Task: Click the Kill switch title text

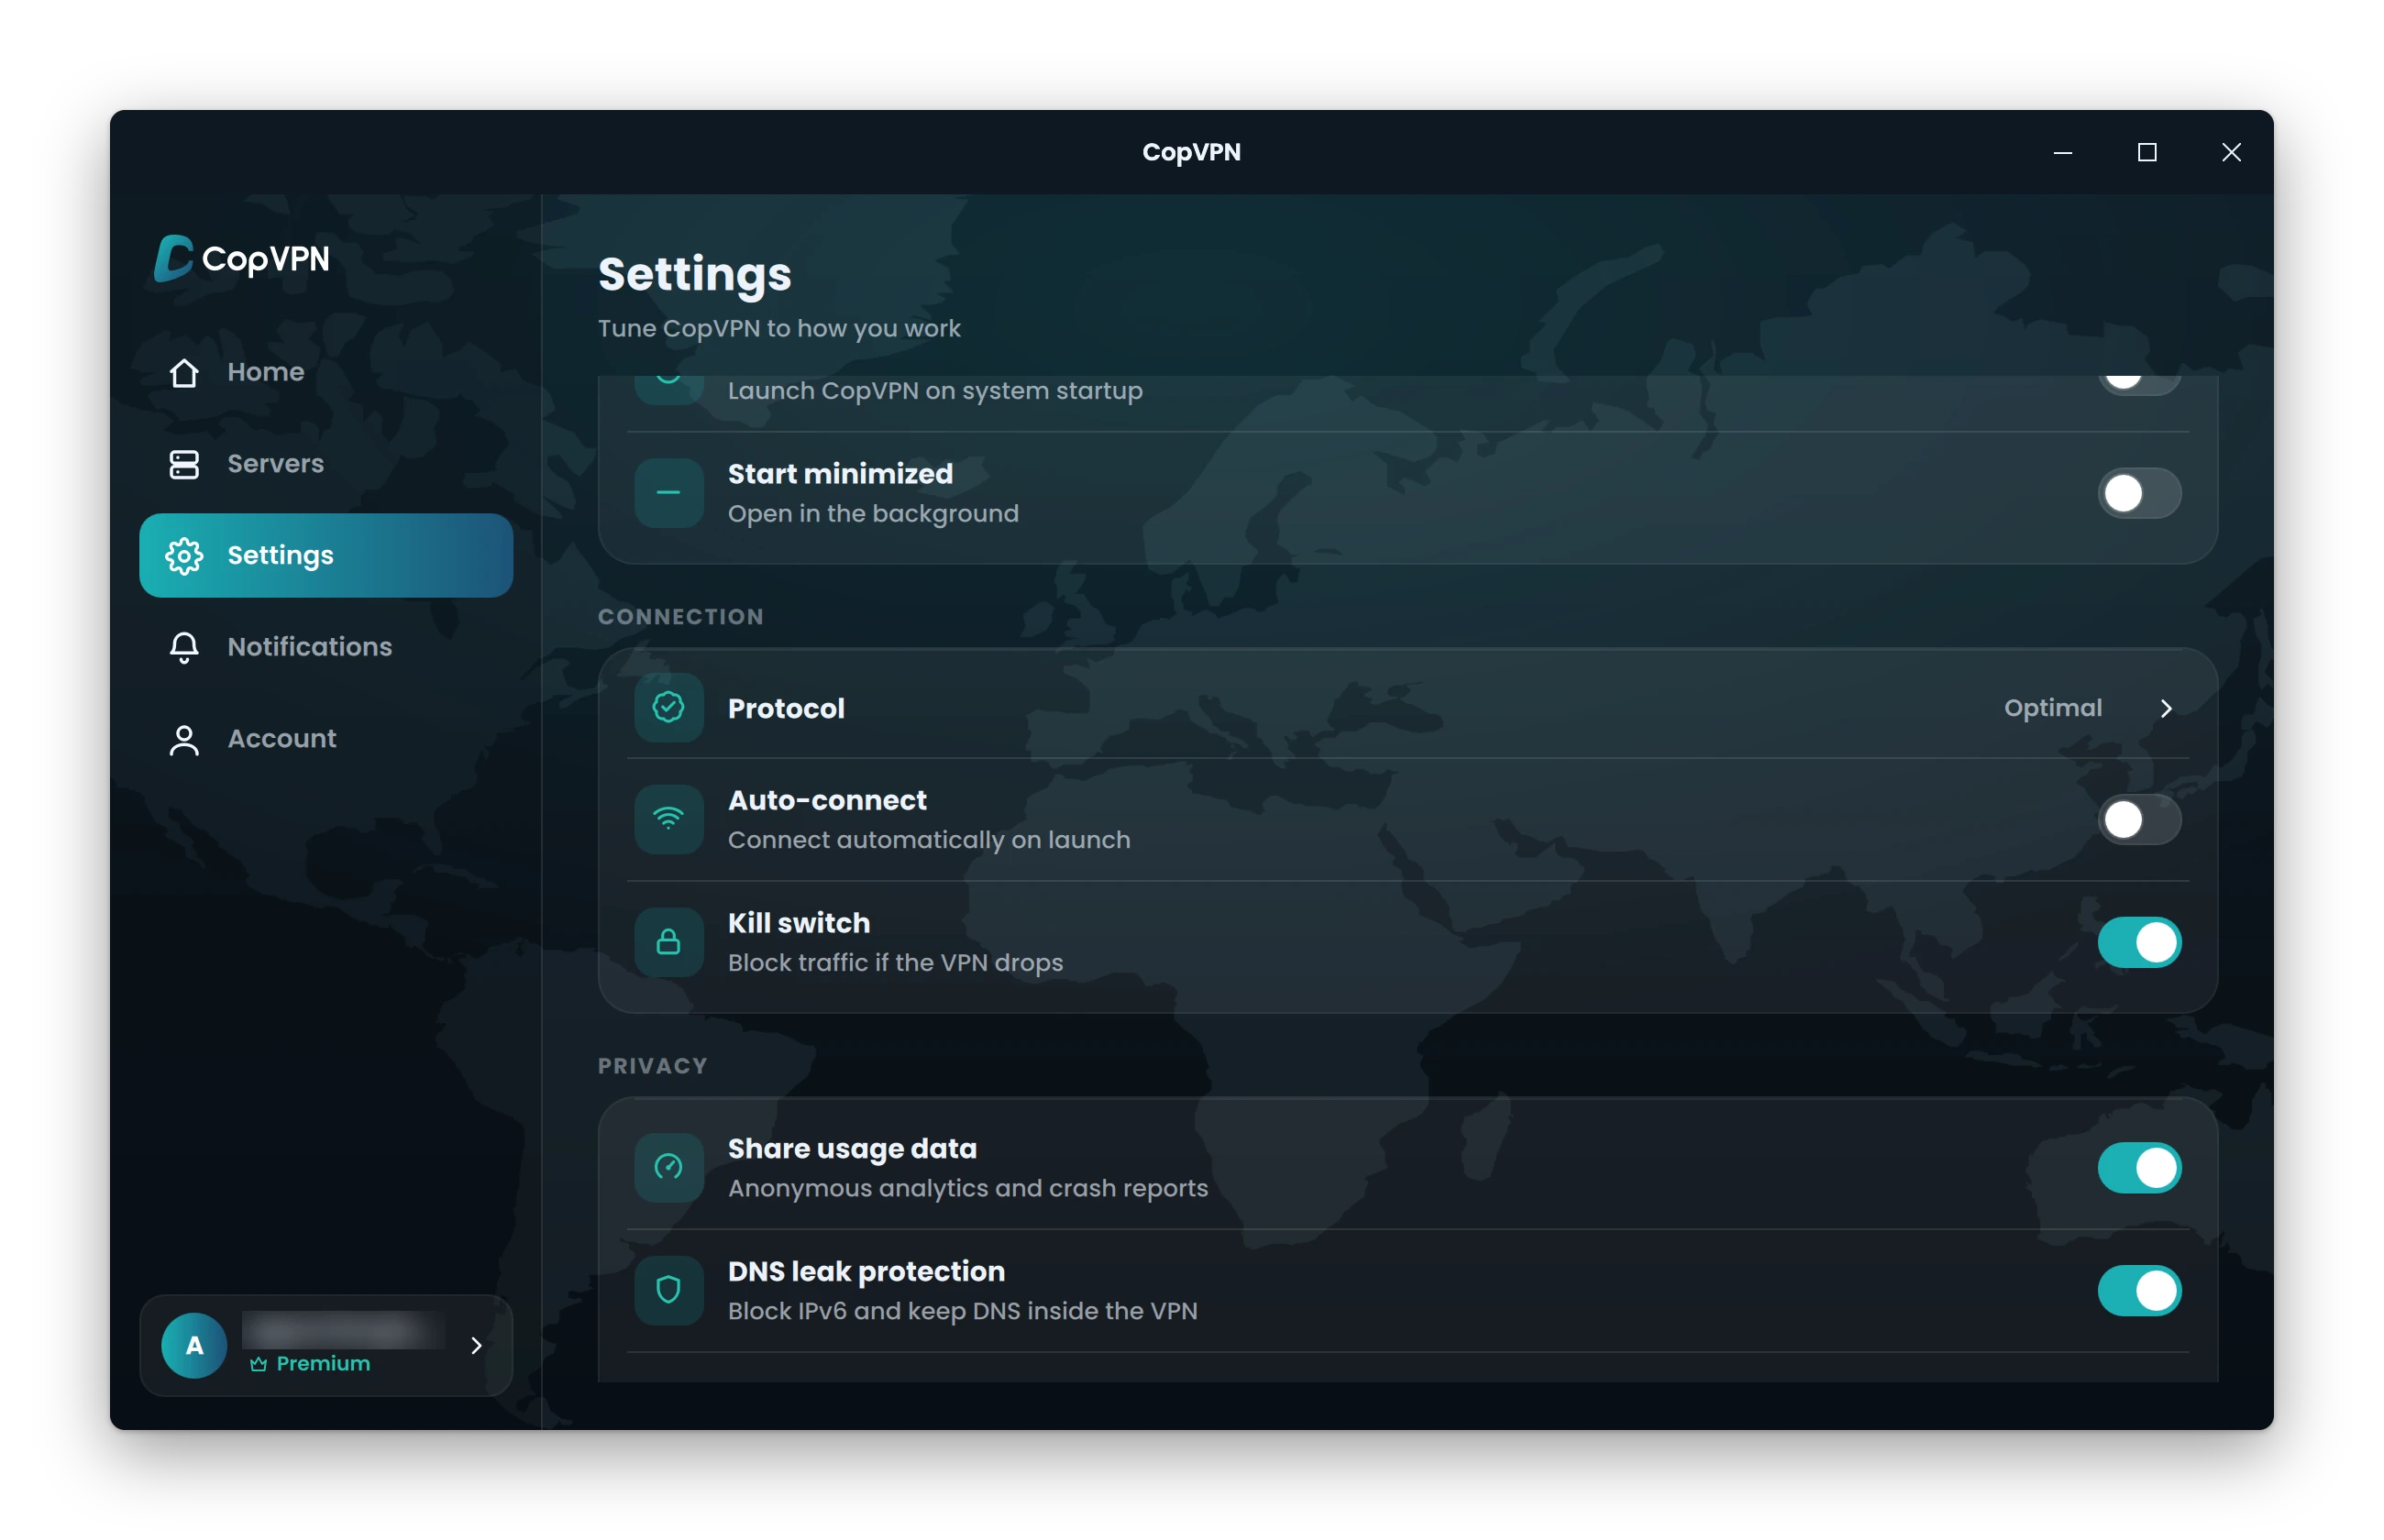Action: coord(799,922)
